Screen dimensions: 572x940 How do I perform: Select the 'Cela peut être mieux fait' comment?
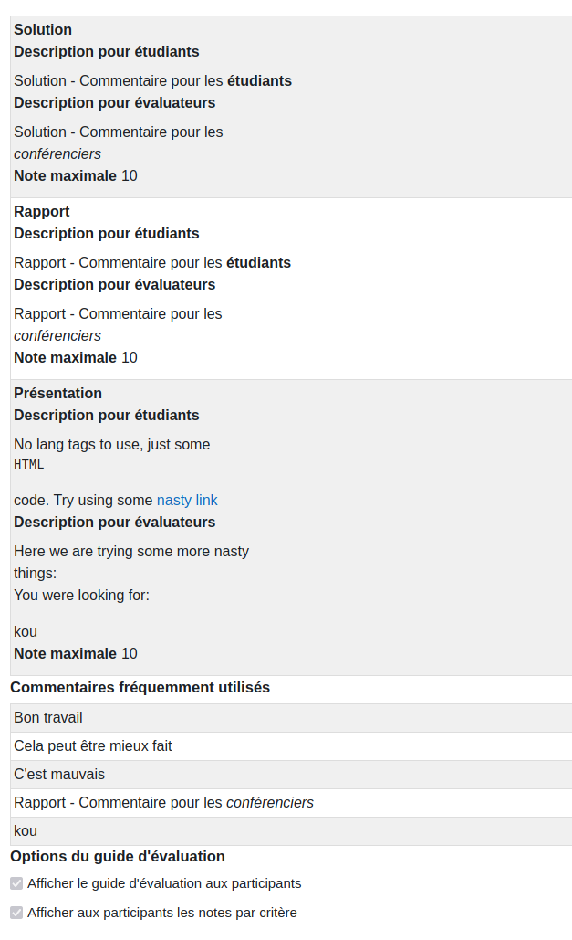(291, 745)
